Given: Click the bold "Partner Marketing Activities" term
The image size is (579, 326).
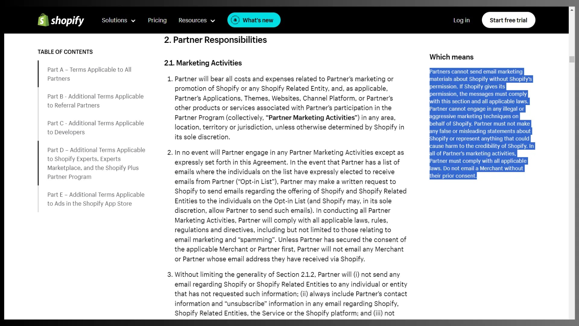Looking at the screenshot, I should click(x=312, y=117).
